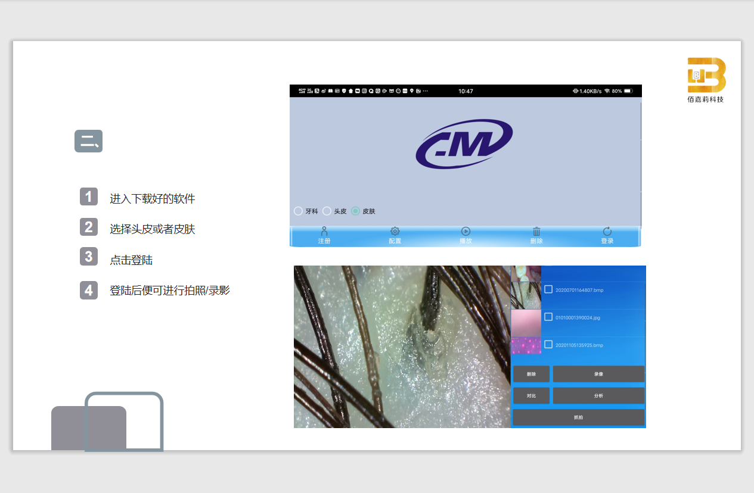
Task: Click the 对比 compare button
Action: [531, 395]
